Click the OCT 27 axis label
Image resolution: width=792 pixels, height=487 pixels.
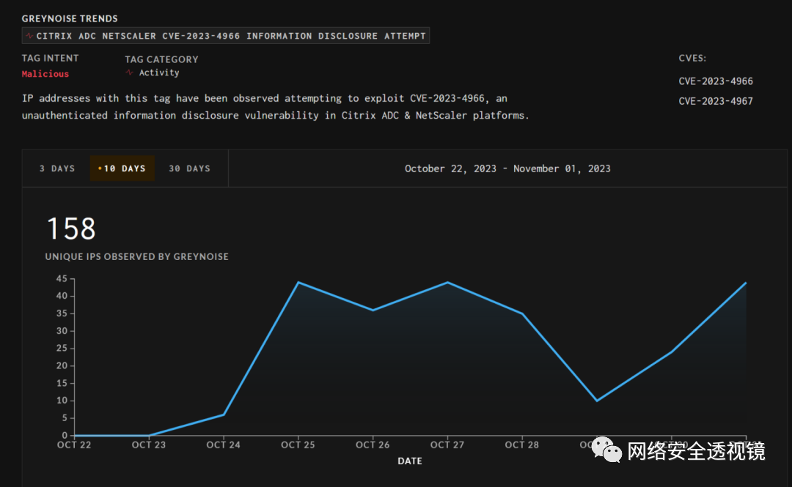click(x=447, y=445)
